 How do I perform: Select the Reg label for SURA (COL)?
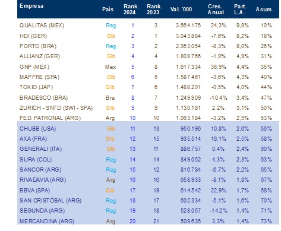[x=111, y=160]
